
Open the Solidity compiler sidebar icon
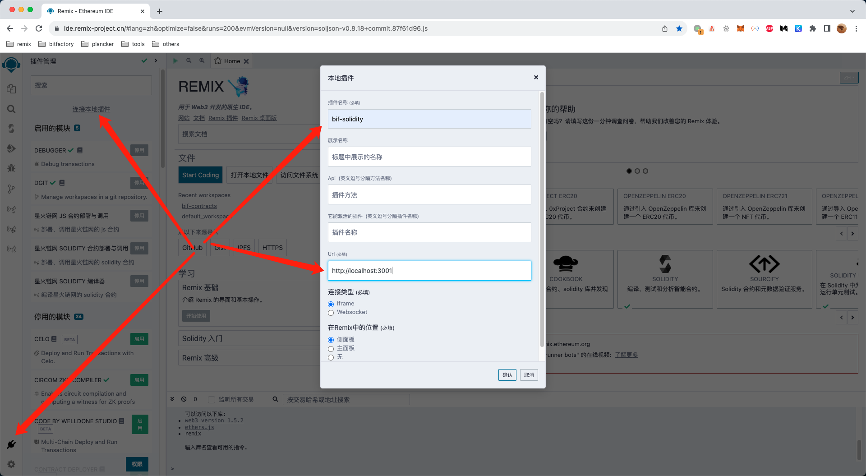click(11, 129)
